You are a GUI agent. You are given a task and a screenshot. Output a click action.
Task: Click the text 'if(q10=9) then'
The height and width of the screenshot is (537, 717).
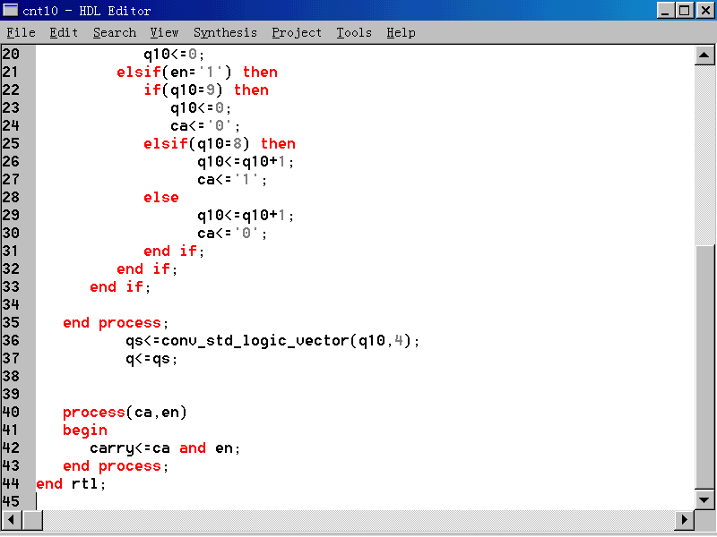pos(206,90)
